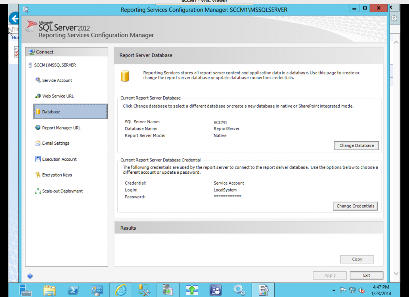The image size is (409, 297).
Task: Click scroll-down arrow of background window scrollbar
Action: (x=396, y=273)
